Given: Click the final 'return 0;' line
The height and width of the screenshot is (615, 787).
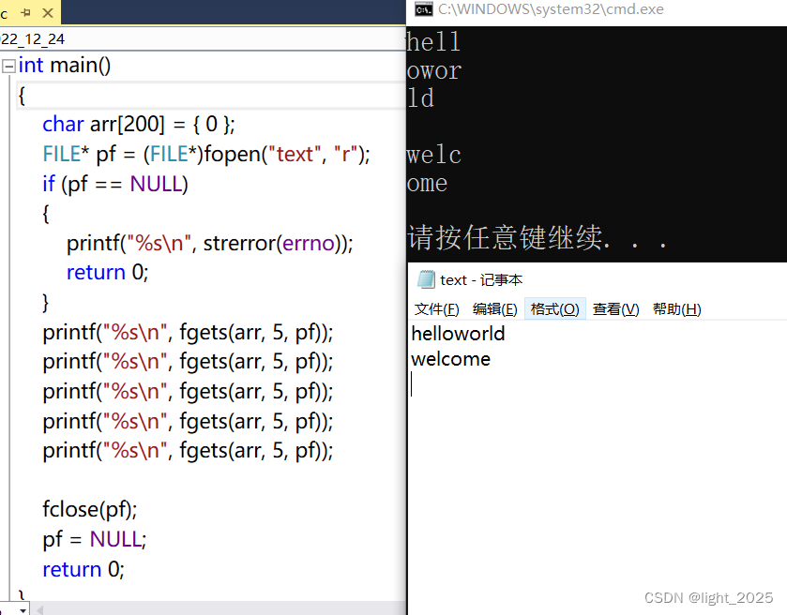Looking at the screenshot, I should pos(83,569).
